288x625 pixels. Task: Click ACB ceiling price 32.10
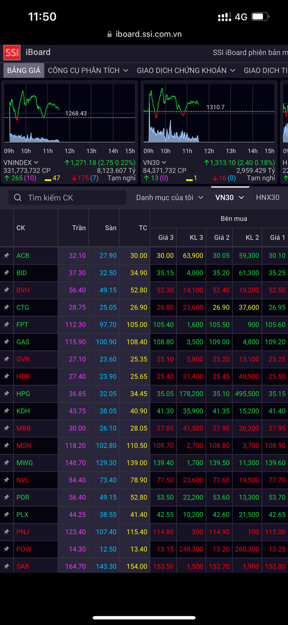(77, 256)
